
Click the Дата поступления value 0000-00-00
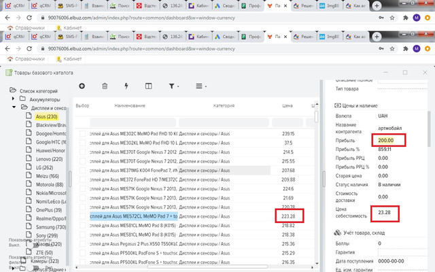(391, 261)
